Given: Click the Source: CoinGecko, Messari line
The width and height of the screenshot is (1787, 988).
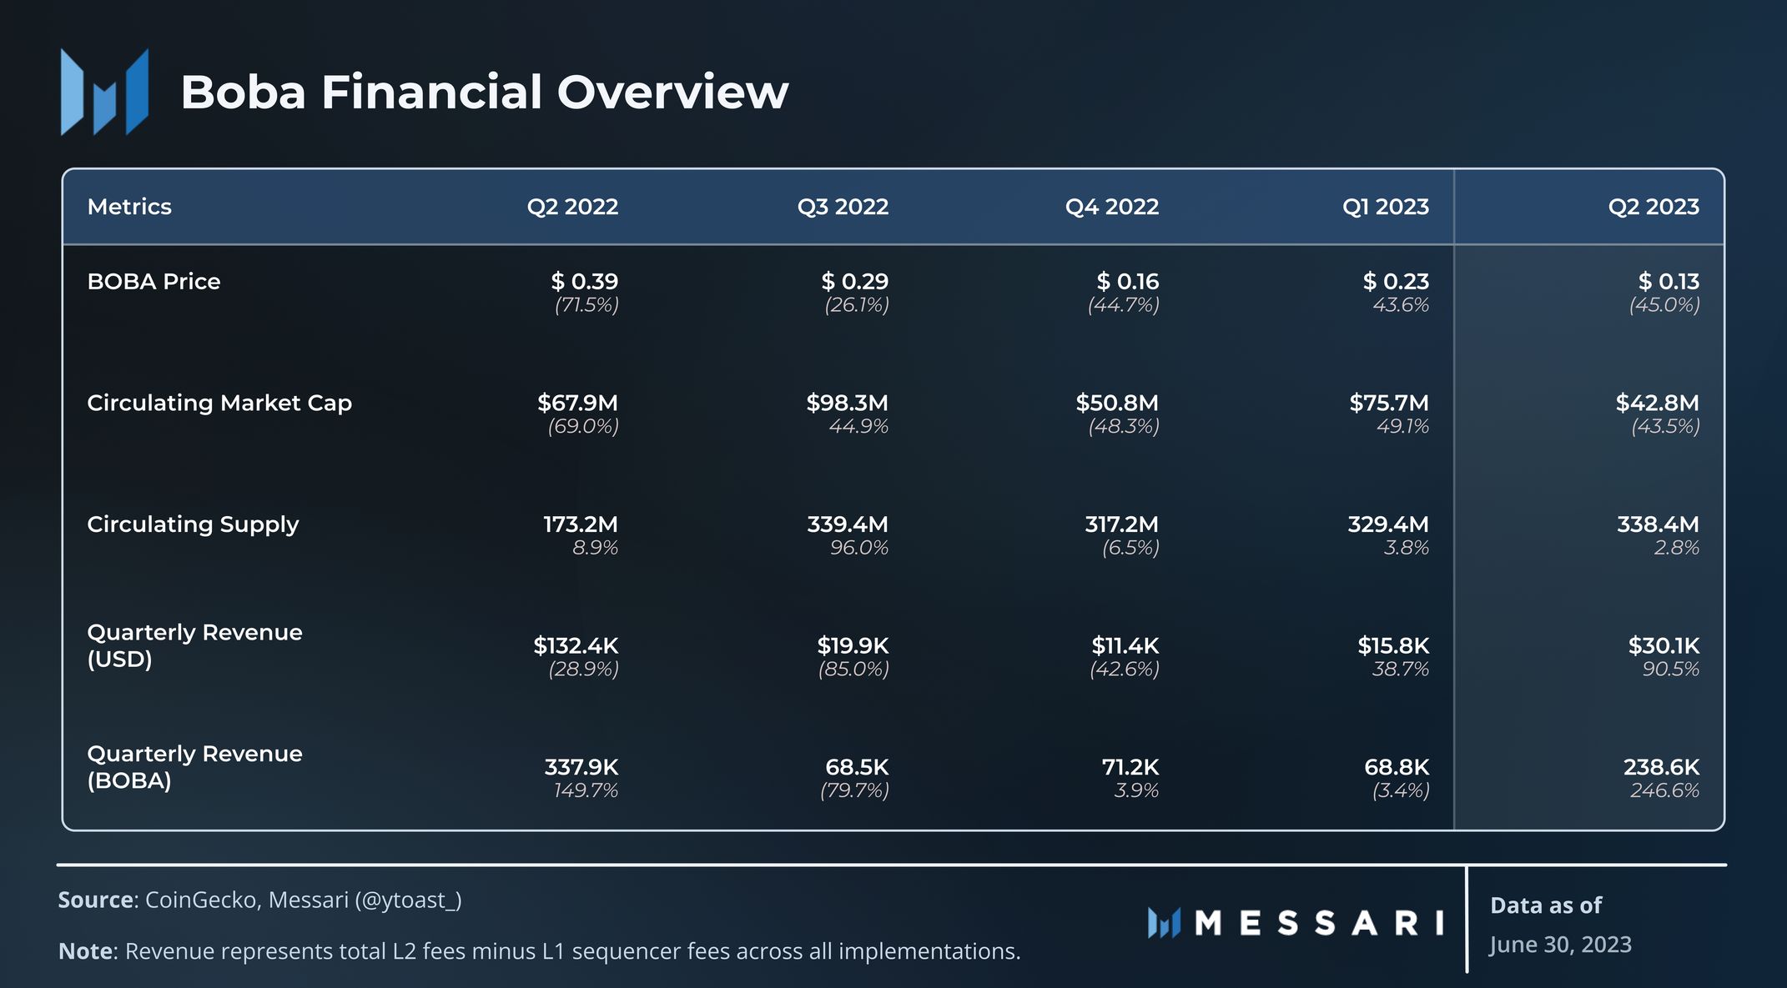Looking at the screenshot, I should tap(259, 900).
